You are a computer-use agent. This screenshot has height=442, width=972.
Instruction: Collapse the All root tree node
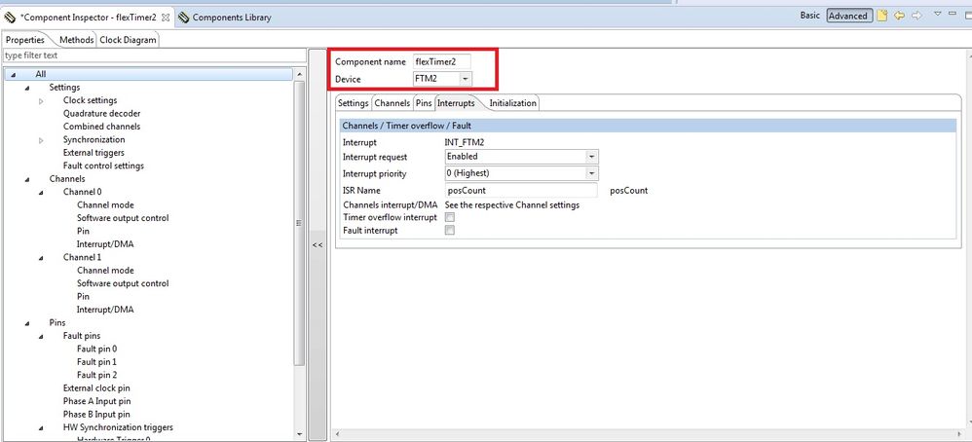click(13, 74)
